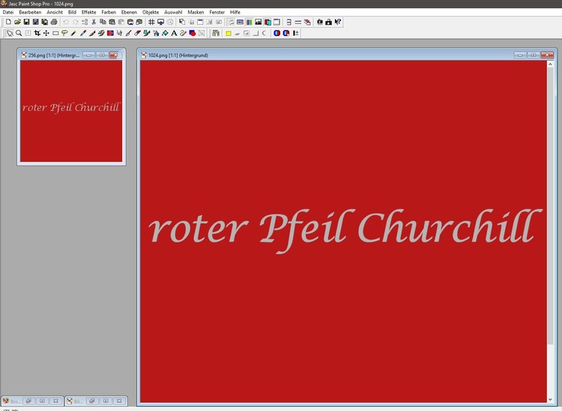Select the Crop tool
This screenshot has width=562, height=411.
[x=37, y=33]
